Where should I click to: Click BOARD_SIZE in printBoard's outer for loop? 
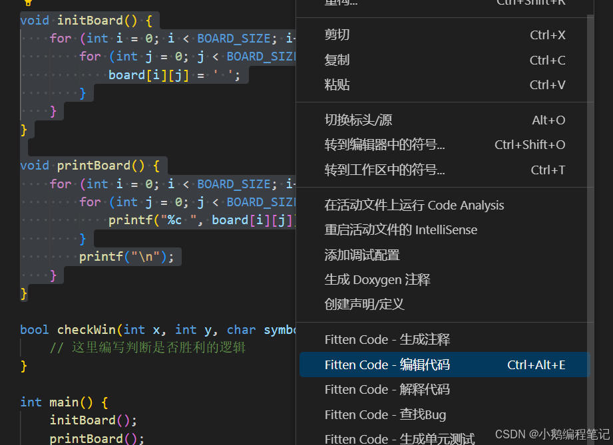pyautogui.click(x=234, y=184)
